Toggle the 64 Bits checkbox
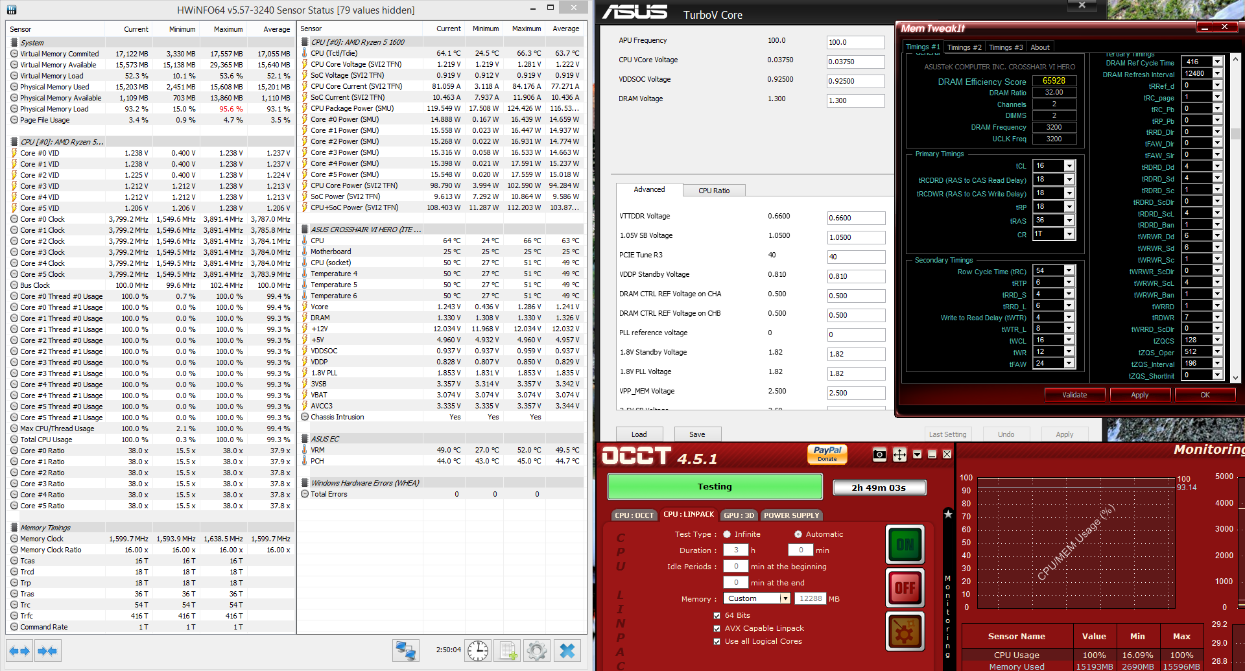The image size is (1245, 671). click(717, 616)
